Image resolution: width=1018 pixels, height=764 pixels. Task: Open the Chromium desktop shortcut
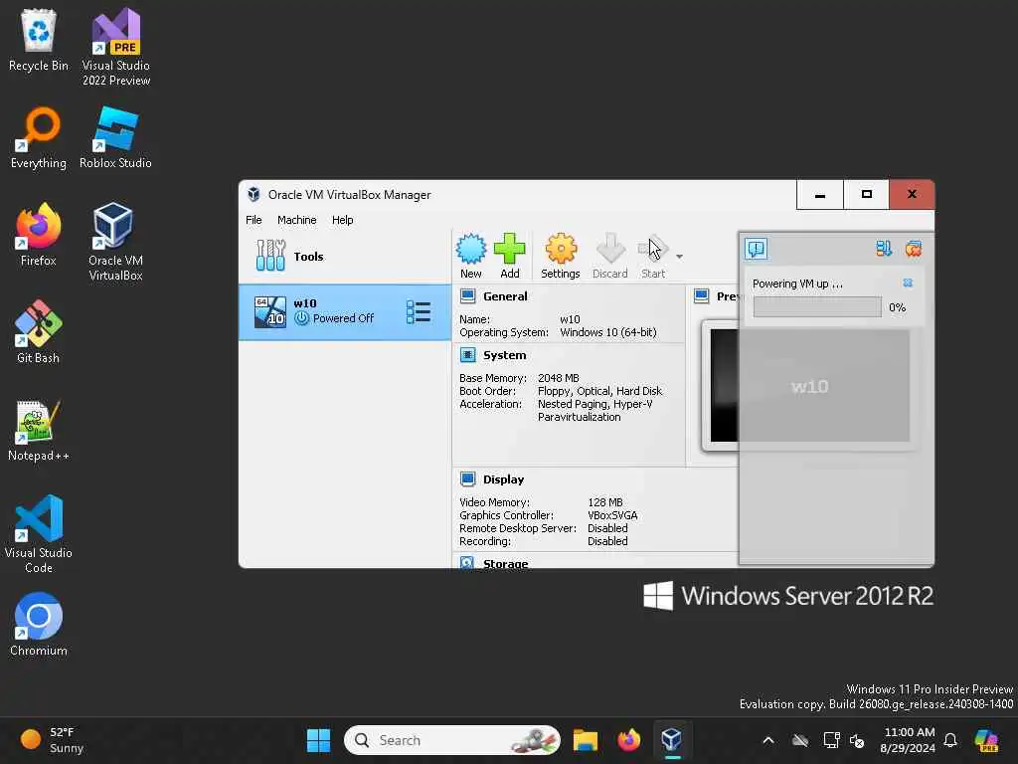click(39, 625)
